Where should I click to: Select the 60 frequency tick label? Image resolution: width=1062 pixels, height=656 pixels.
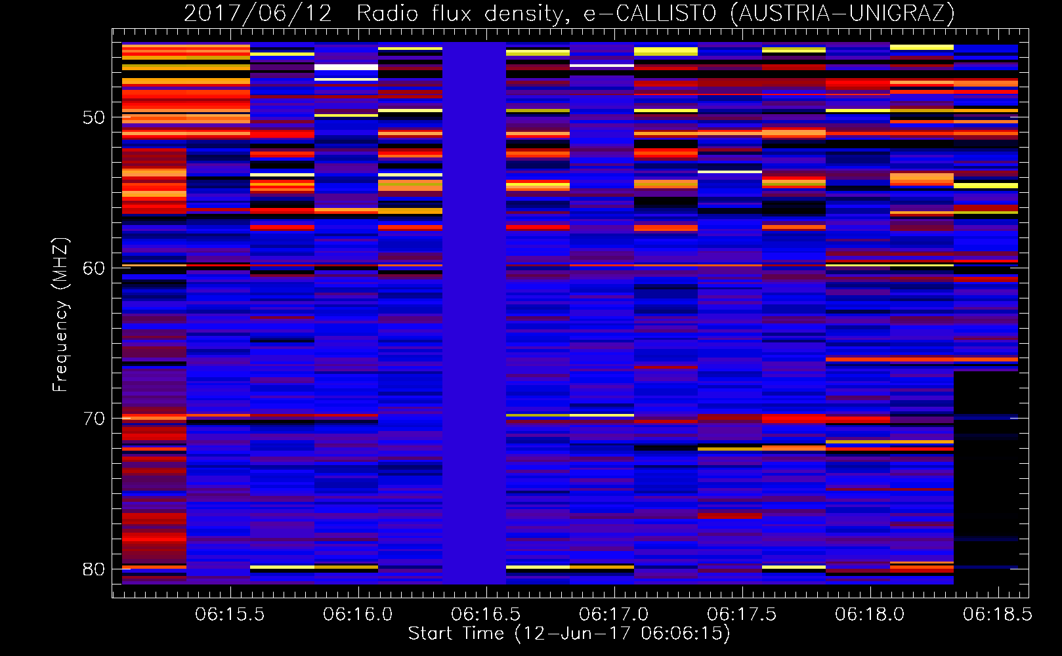(x=94, y=268)
